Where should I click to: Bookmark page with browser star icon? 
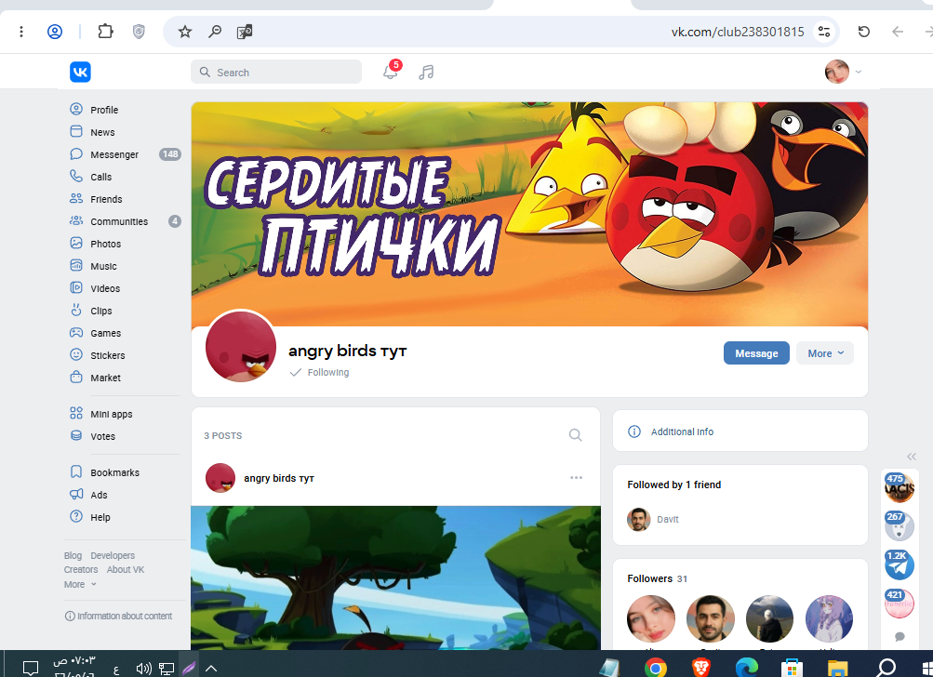click(x=185, y=32)
